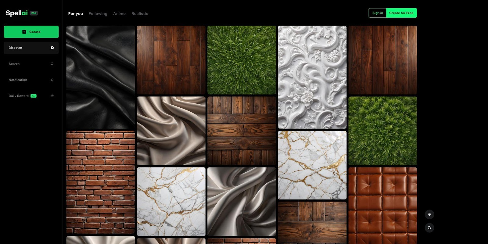Click the Daily Reward gift icon
Viewport: 488px width, 244px height.
point(52,96)
